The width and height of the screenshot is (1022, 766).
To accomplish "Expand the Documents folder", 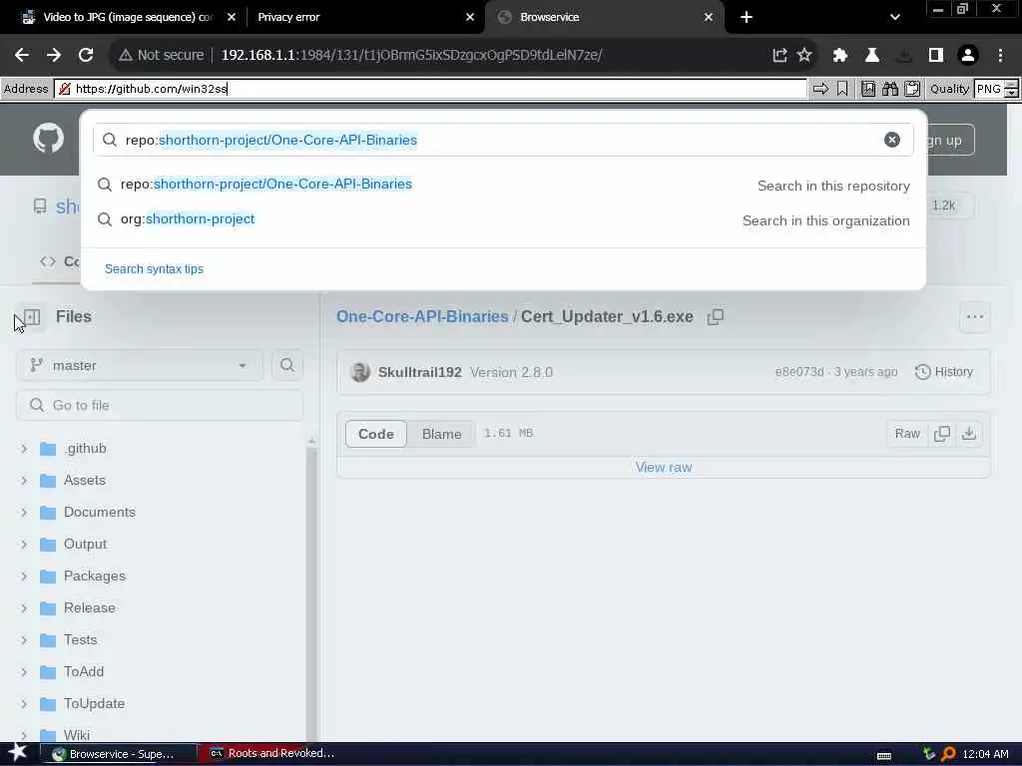I will (x=24, y=512).
